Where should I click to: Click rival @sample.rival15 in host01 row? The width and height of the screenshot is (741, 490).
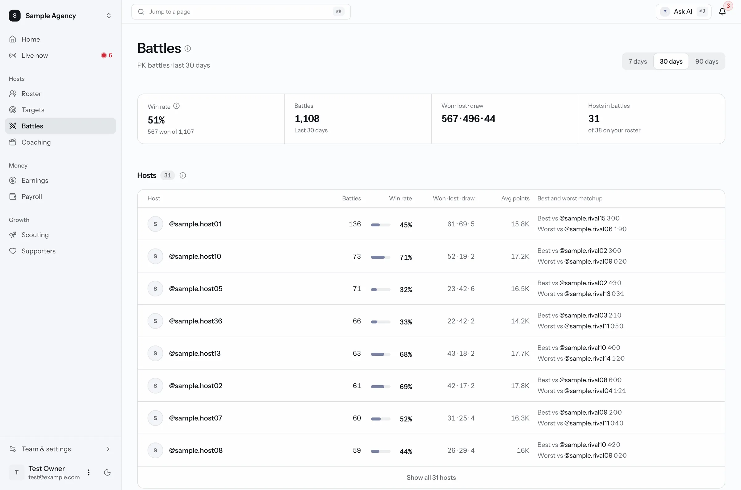(x=582, y=218)
